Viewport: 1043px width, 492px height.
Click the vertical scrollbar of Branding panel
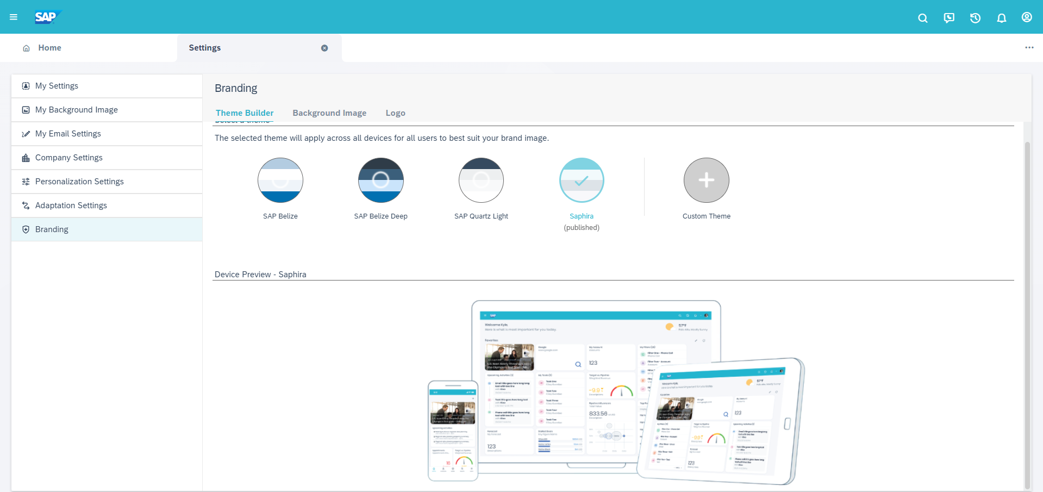[x=1027, y=315]
